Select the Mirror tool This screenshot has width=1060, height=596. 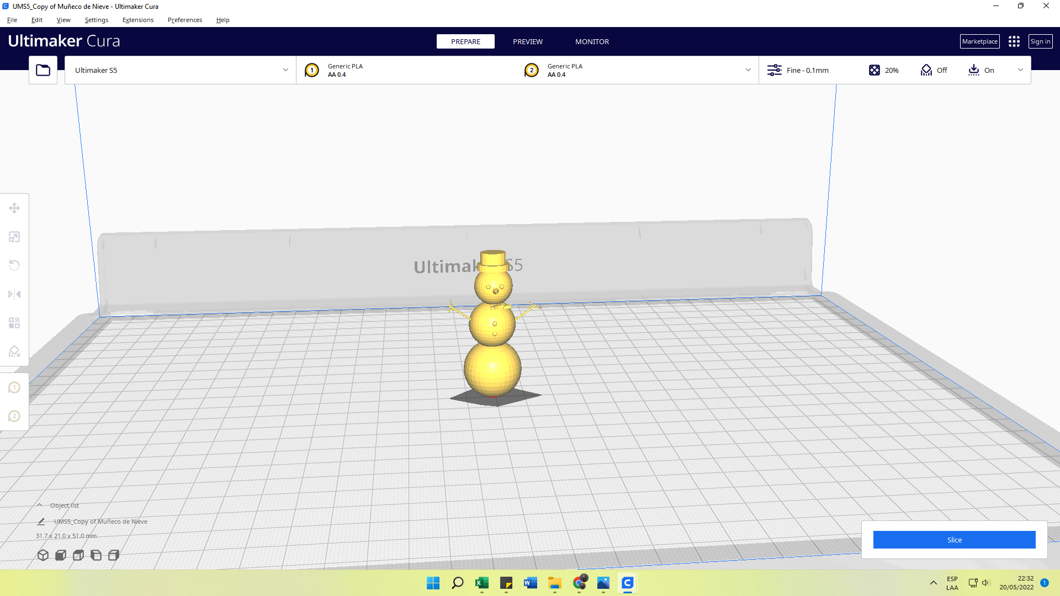click(14, 294)
